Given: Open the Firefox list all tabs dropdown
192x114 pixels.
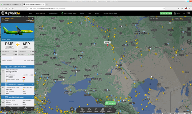Looking at the screenshot, I should 190,4.
